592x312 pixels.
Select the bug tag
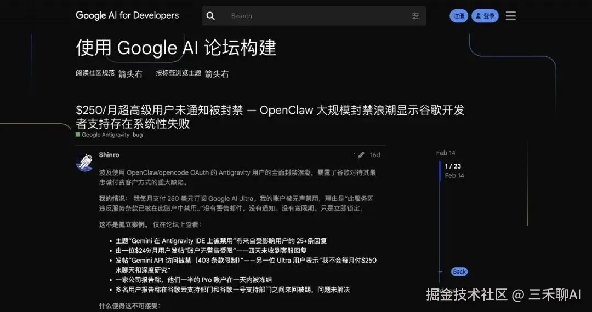pos(138,135)
